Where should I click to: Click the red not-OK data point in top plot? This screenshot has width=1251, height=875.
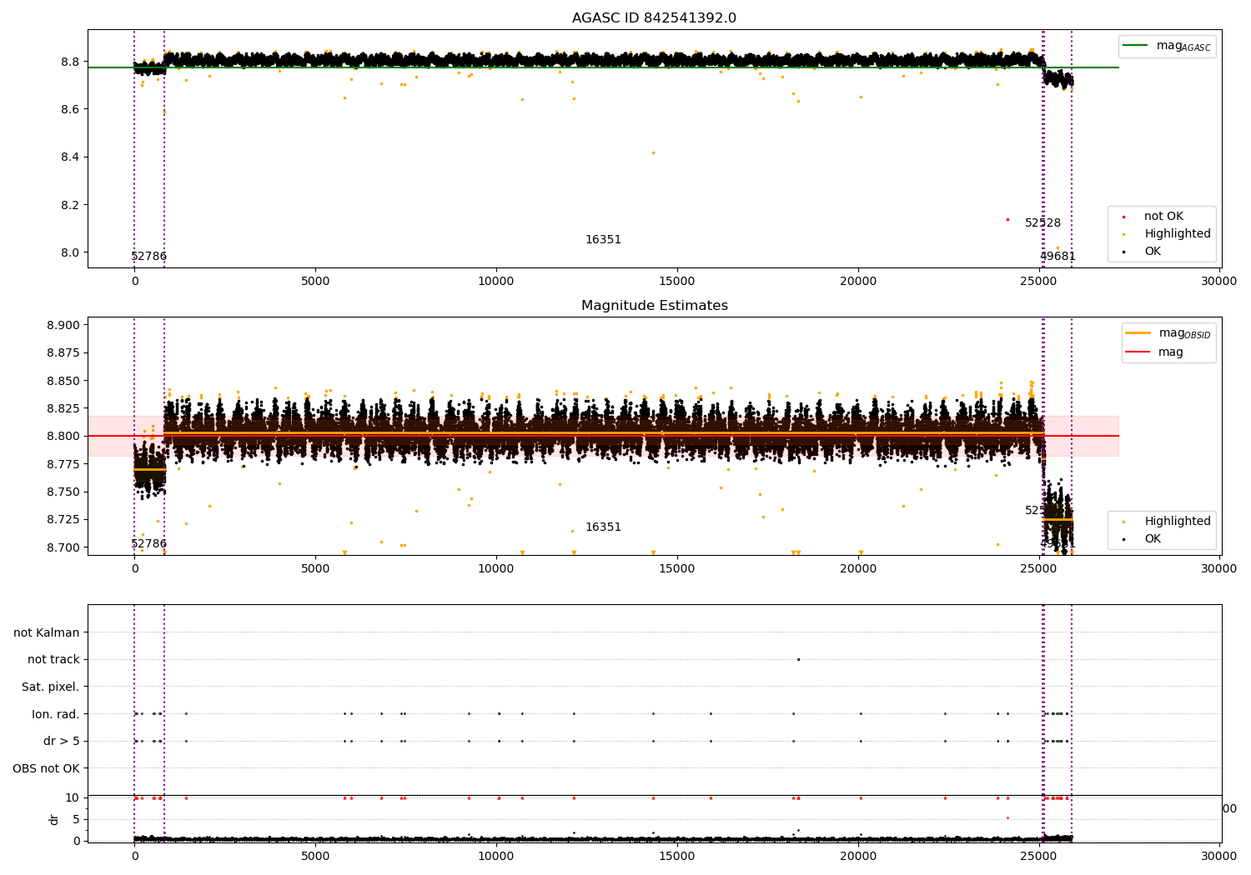(1007, 219)
